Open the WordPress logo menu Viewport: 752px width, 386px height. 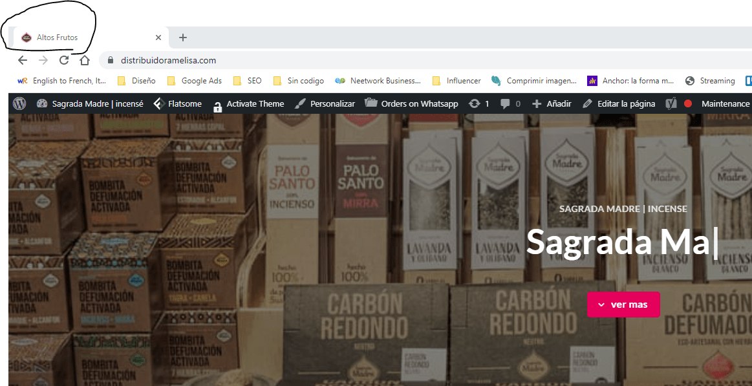click(x=19, y=103)
